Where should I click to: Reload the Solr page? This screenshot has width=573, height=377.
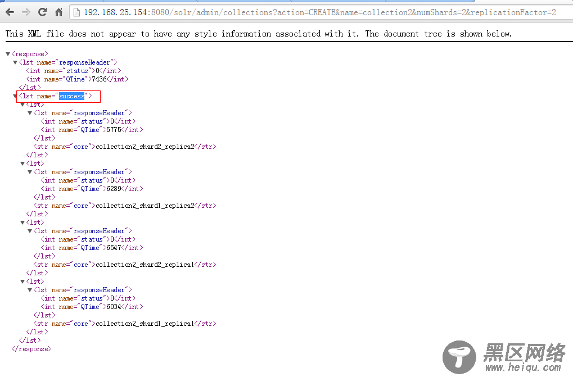coord(42,12)
